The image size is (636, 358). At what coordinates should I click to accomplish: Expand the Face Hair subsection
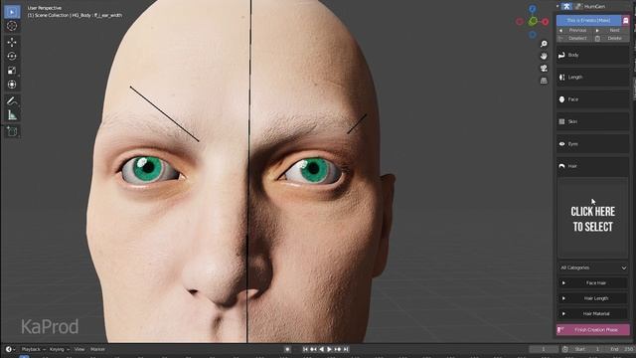(592, 282)
